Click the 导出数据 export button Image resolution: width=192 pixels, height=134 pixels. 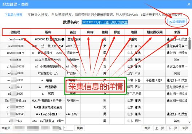(177, 22)
